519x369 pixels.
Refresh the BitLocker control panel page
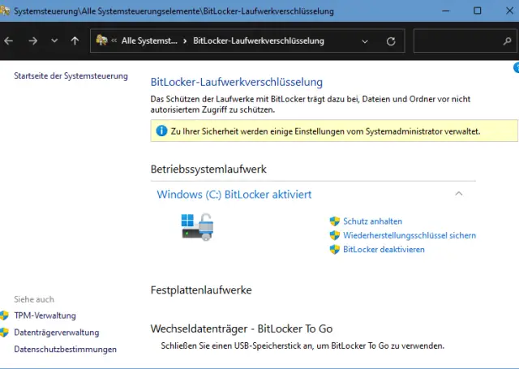(x=391, y=41)
